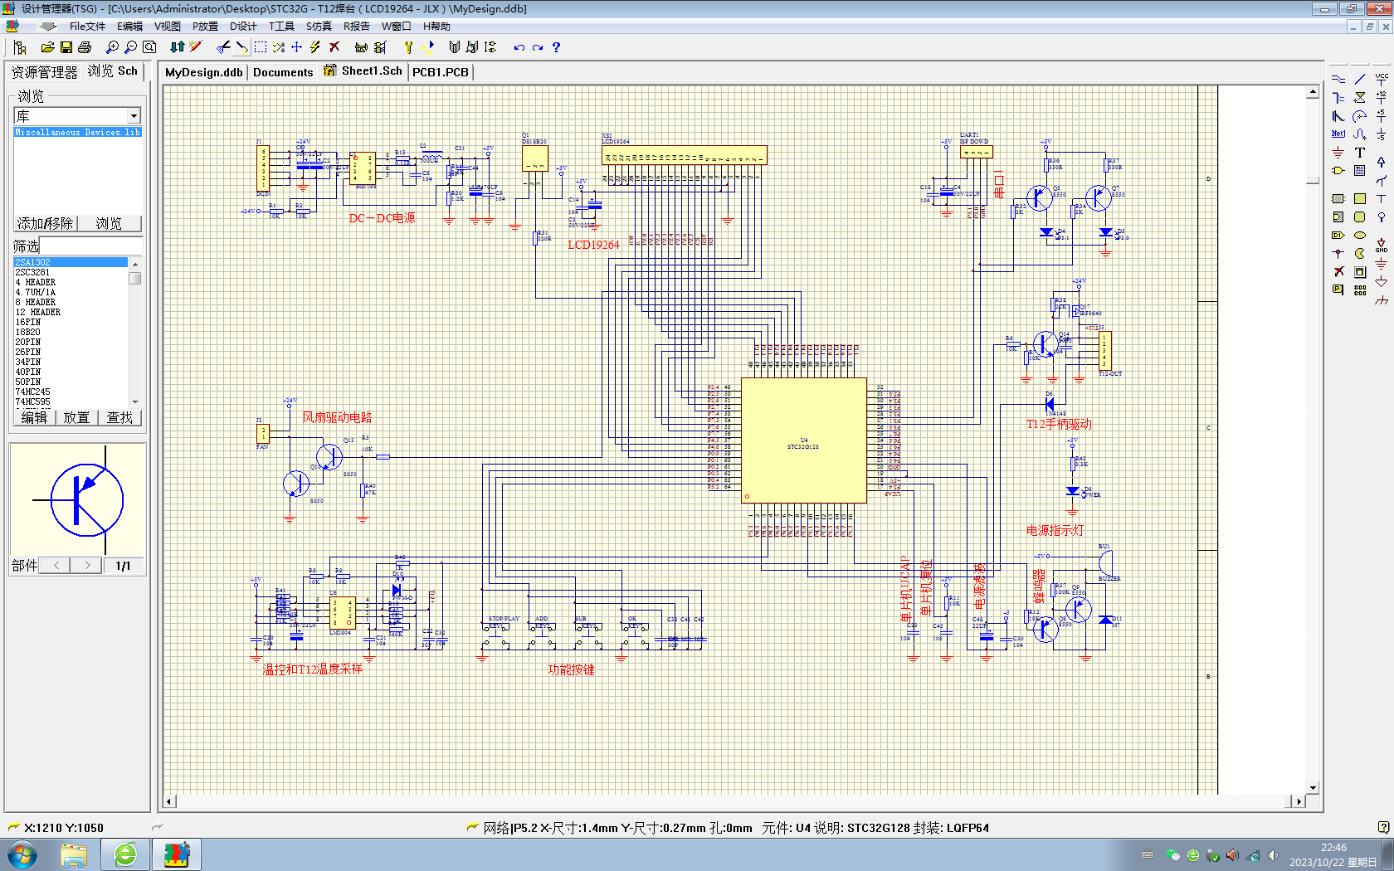This screenshot has width=1394, height=871.
Task: Toggle the project manager panel icon
Action: 20,47
